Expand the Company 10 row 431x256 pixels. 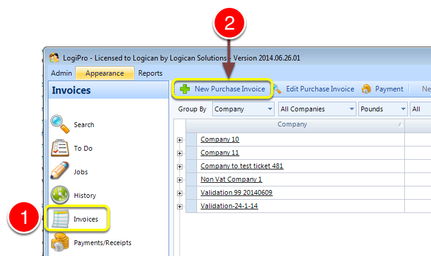[180, 140]
